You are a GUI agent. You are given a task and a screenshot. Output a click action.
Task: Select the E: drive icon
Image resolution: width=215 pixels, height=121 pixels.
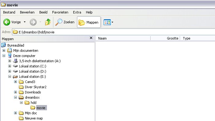click(x=15, y=77)
